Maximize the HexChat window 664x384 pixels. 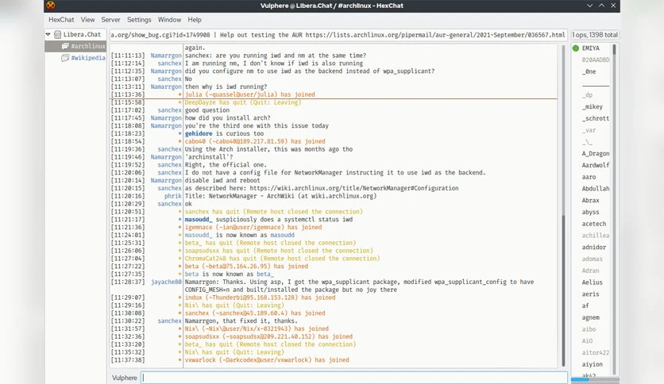point(601,6)
